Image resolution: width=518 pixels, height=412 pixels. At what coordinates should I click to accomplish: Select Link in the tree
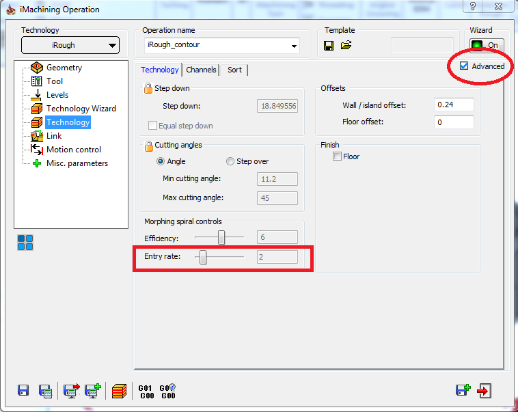click(54, 136)
